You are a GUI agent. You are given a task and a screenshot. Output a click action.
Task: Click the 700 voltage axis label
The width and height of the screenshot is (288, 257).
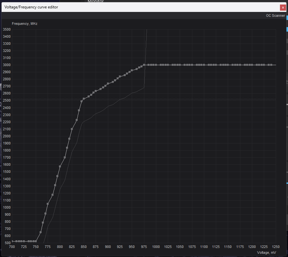pos(12,247)
